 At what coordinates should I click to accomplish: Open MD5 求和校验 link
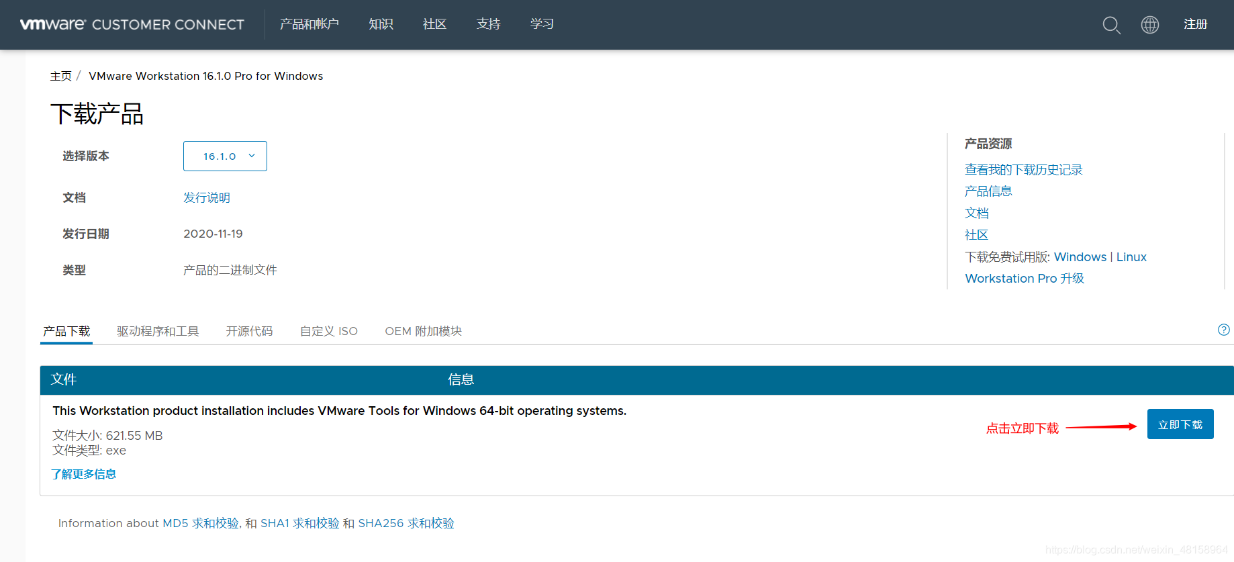(201, 523)
